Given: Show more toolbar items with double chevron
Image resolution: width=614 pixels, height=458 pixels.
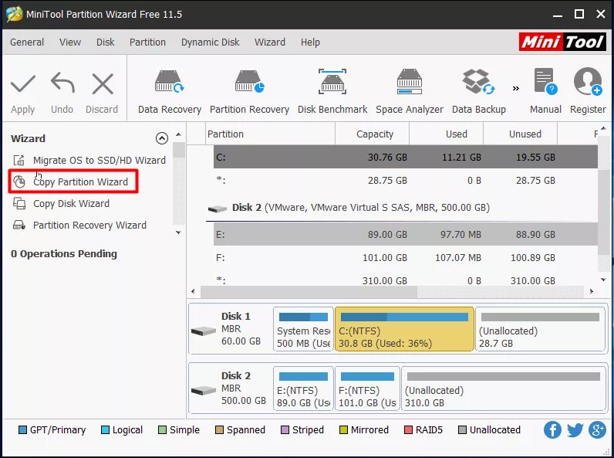Looking at the screenshot, I should coord(516,89).
